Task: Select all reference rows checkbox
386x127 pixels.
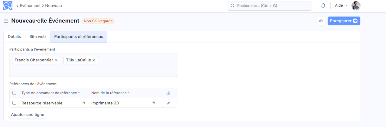Action: (14, 93)
